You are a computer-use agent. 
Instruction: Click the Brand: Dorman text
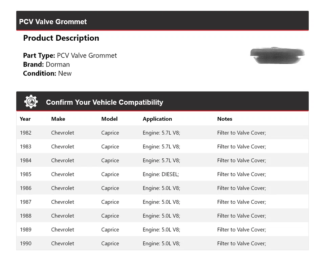click(x=46, y=64)
